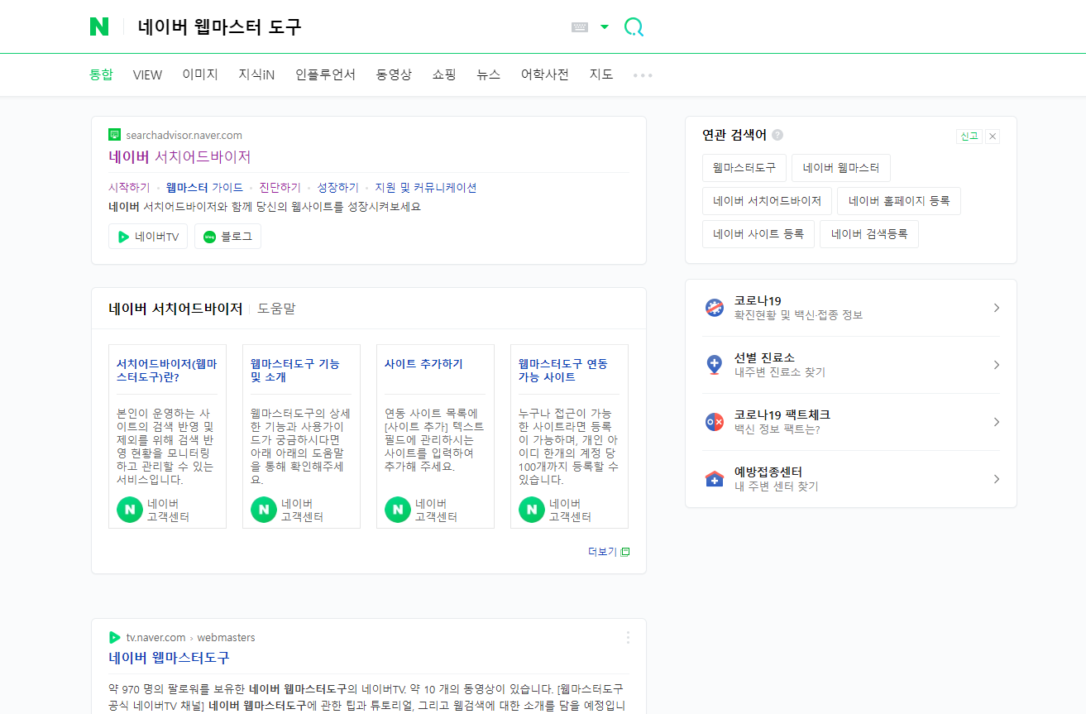
Task: Open the 코로나19 확진현황 row chevron
Action: tap(997, 308)
